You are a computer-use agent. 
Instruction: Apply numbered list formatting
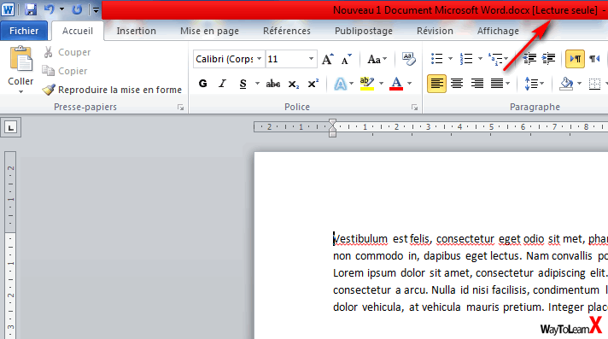(466, 59)
